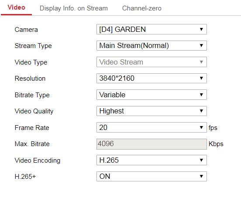Screen dimensions: 241x198
Task: Open the Resolution dropdown set to 3840*2160
Action: pyautogui.click(x=151, y=78)
